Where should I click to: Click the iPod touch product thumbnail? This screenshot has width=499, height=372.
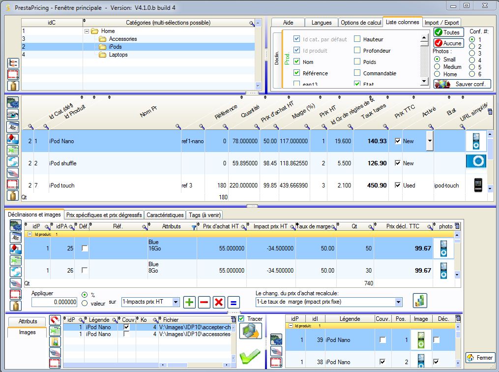click(x=478, y=185)
